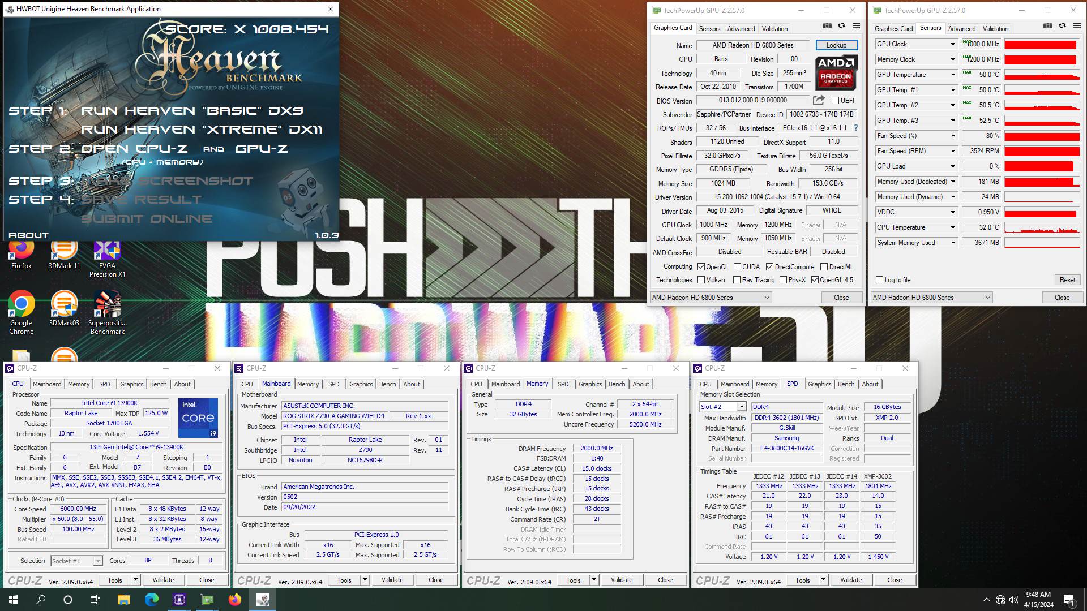The height and width of the screenshot is (611, 1087).
Task: Open the hamburger menu in GPU-Z Sensors window
Action: pos(1077,26)
